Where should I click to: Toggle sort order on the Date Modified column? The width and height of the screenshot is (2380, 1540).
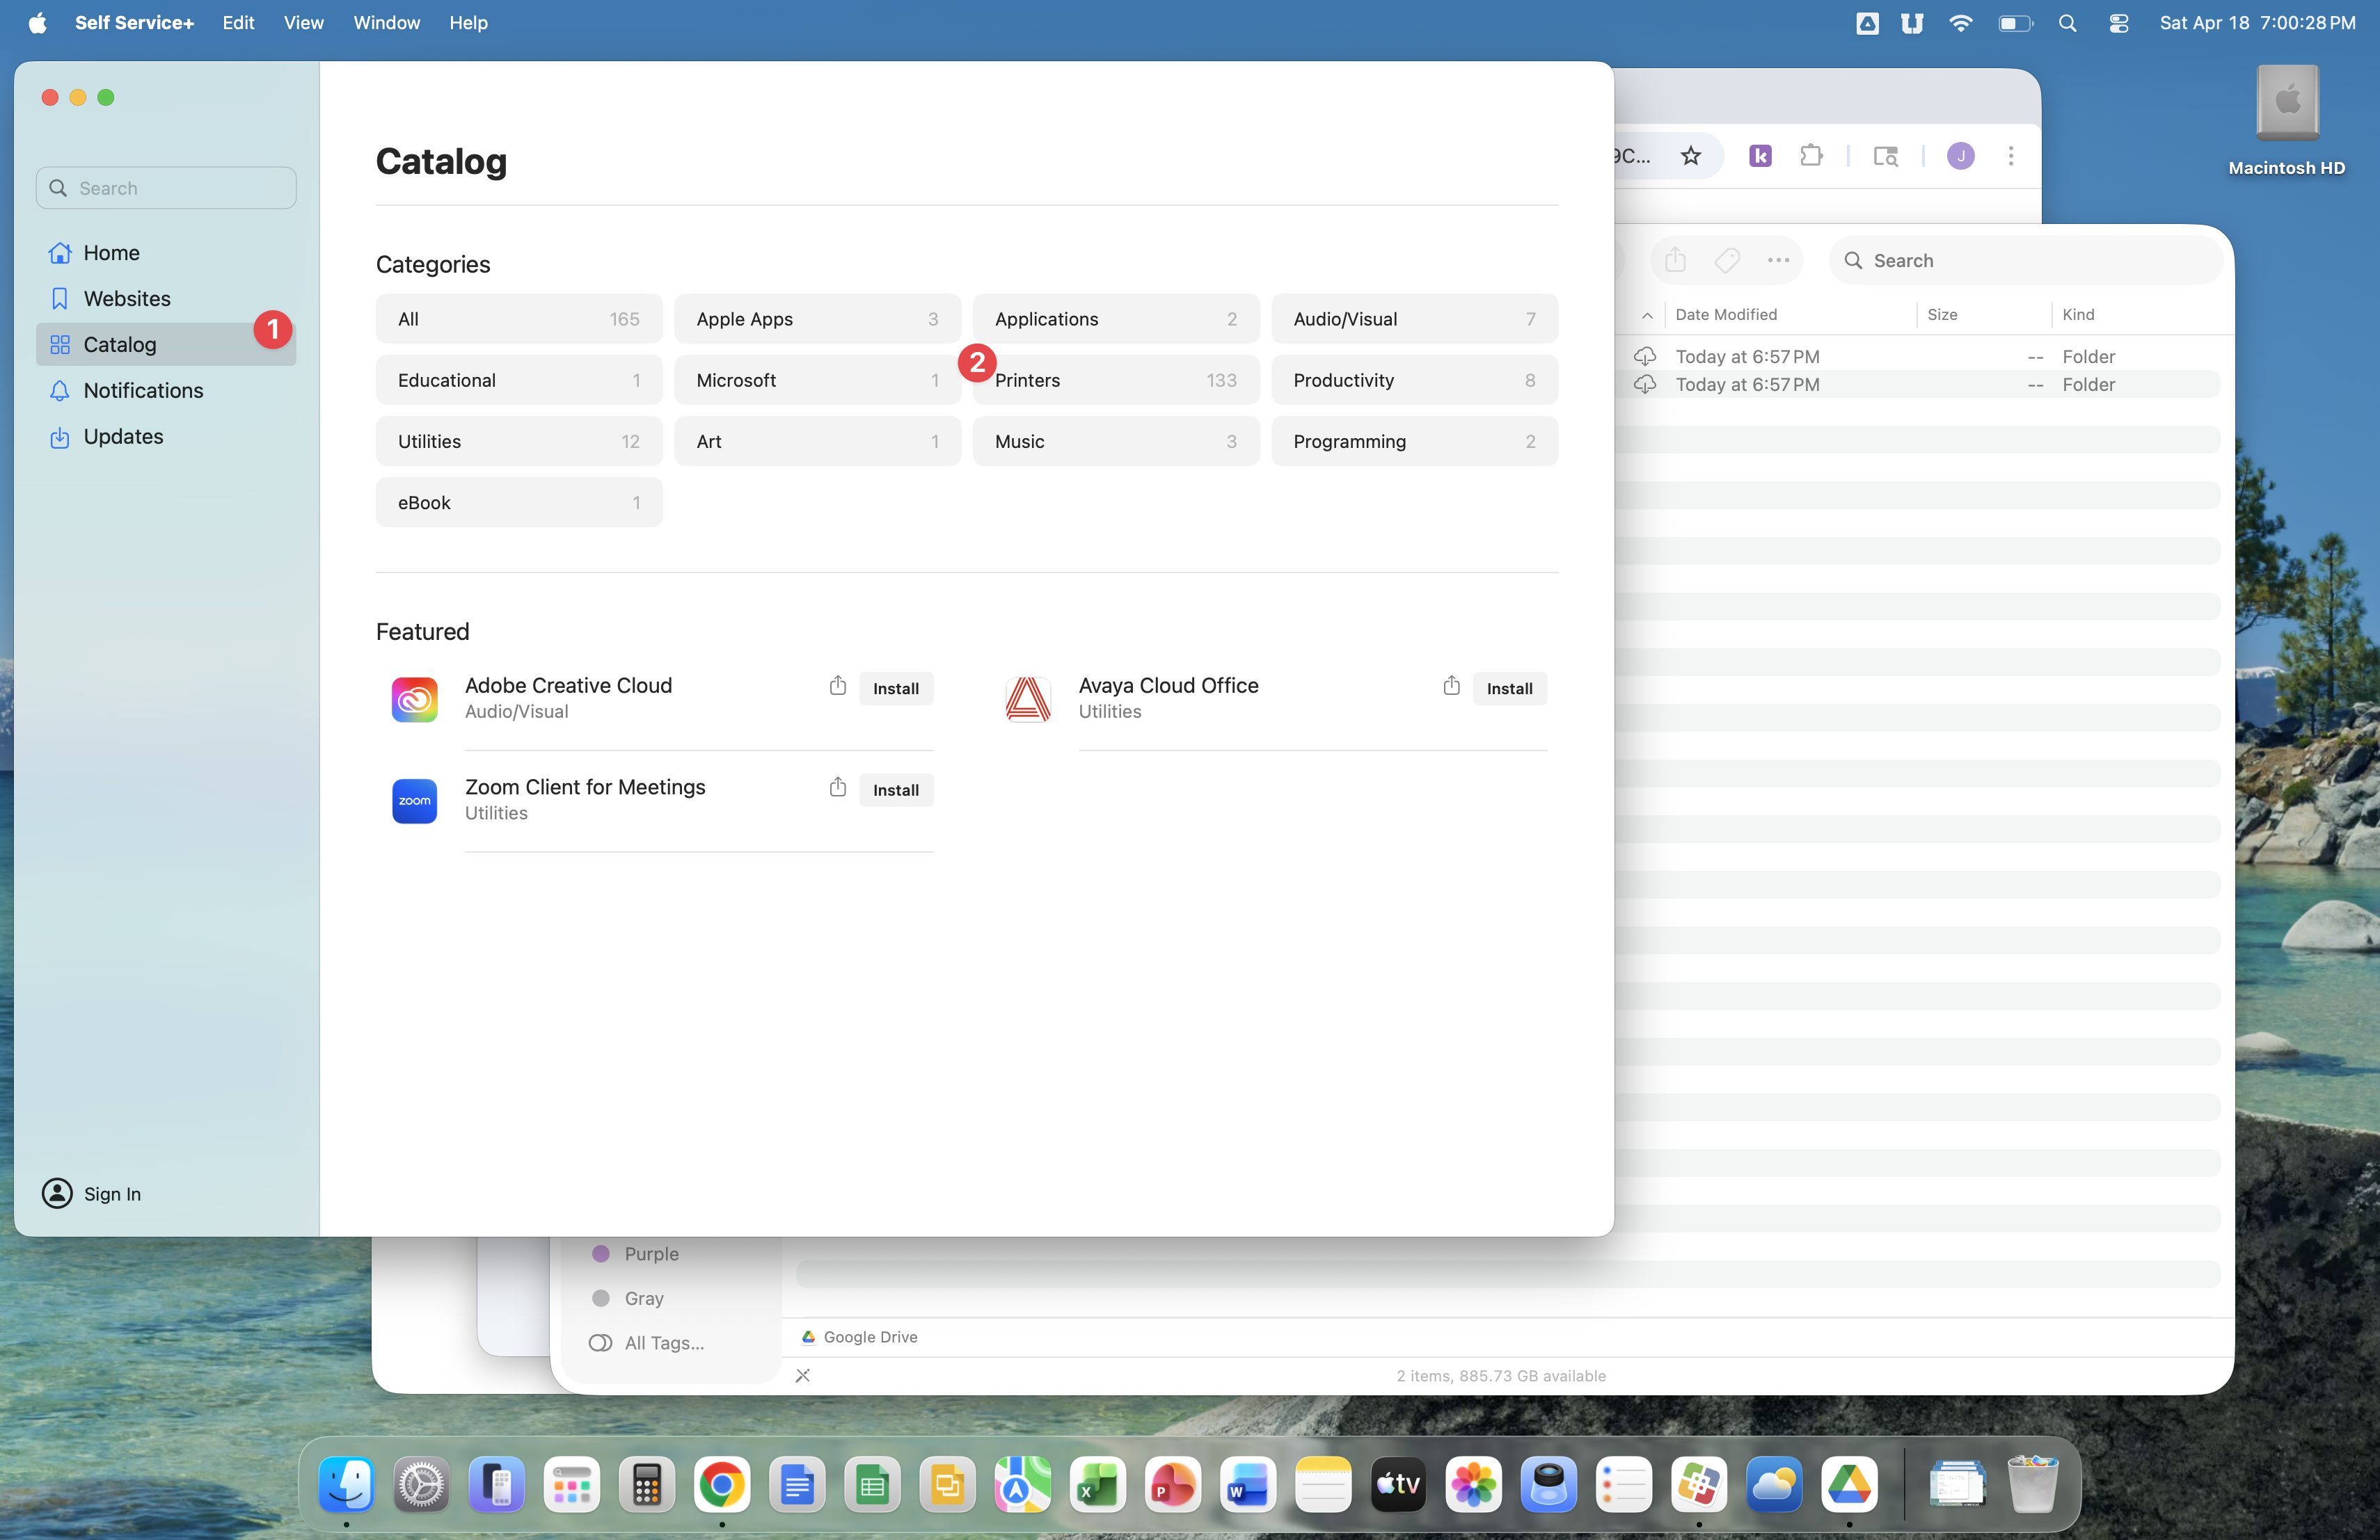point(1725,315)
